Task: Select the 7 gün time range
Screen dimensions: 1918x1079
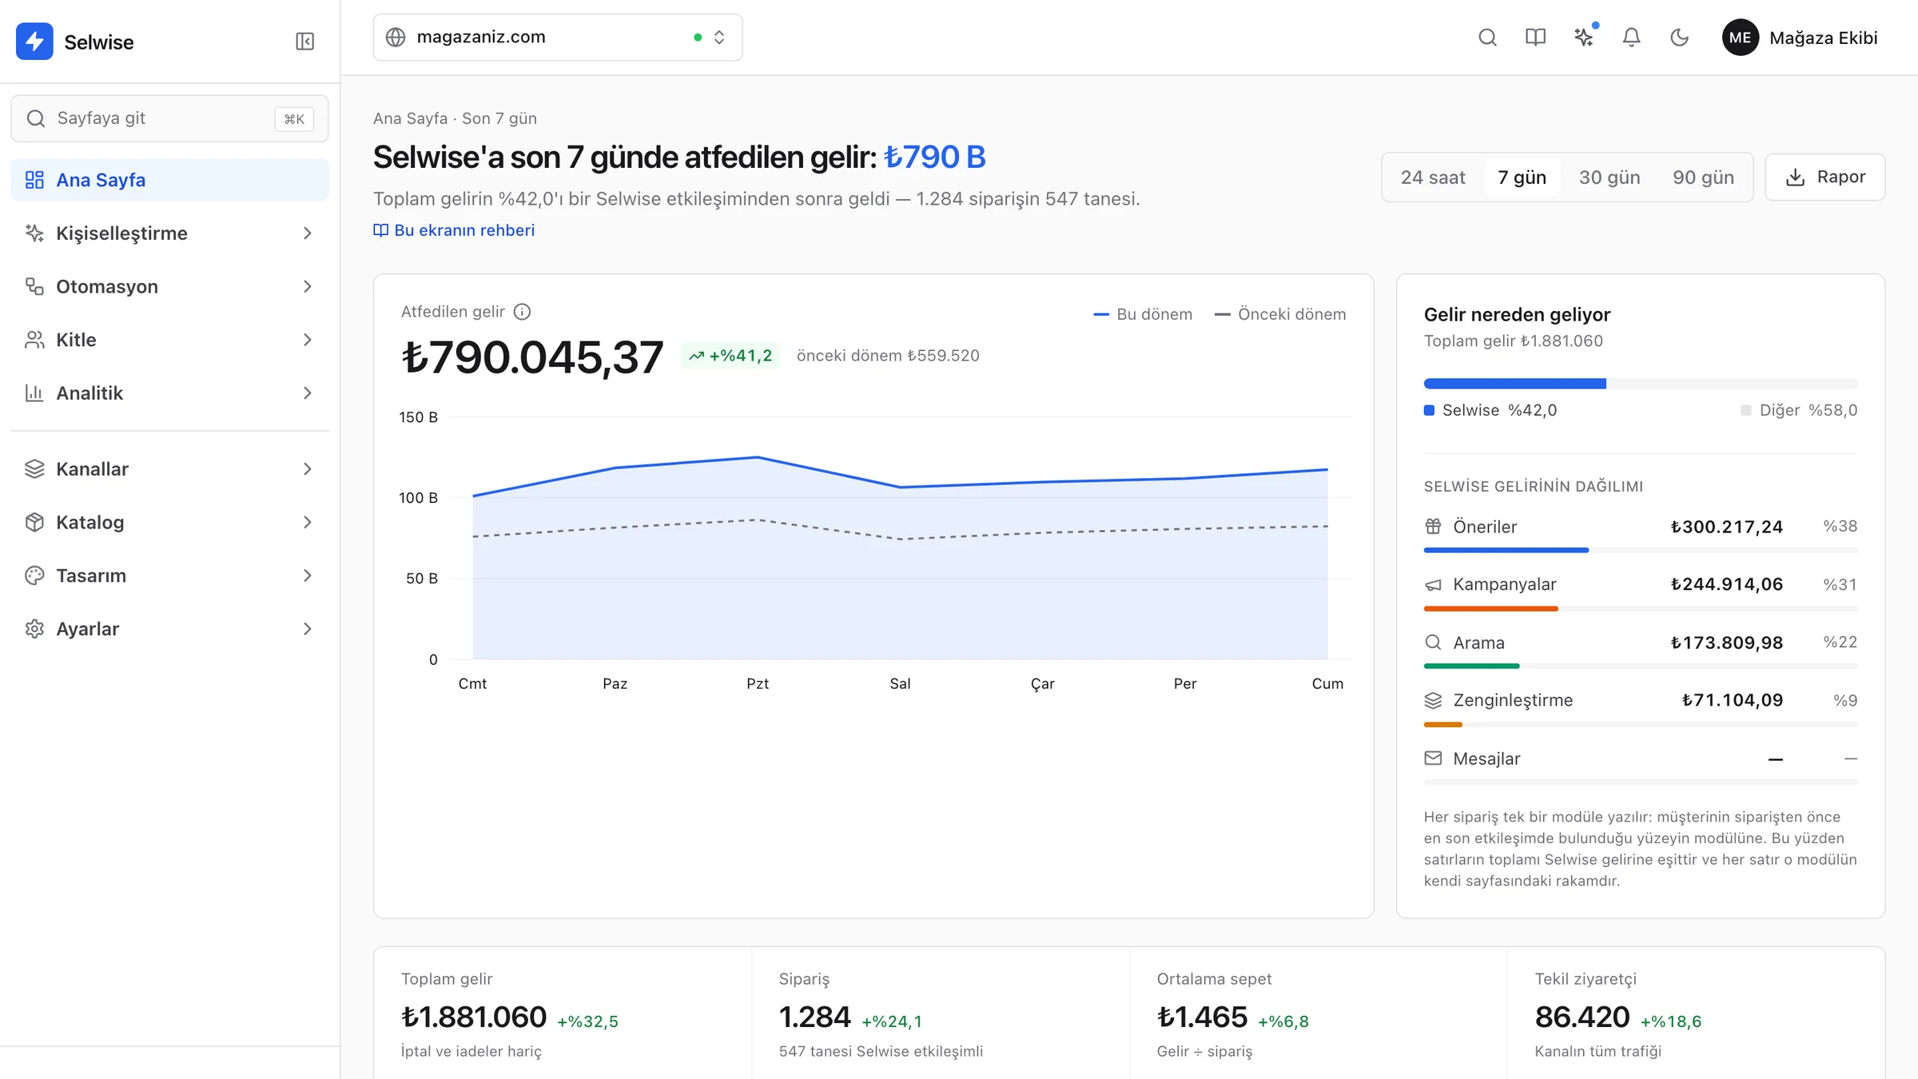Action: (1522, 177)
